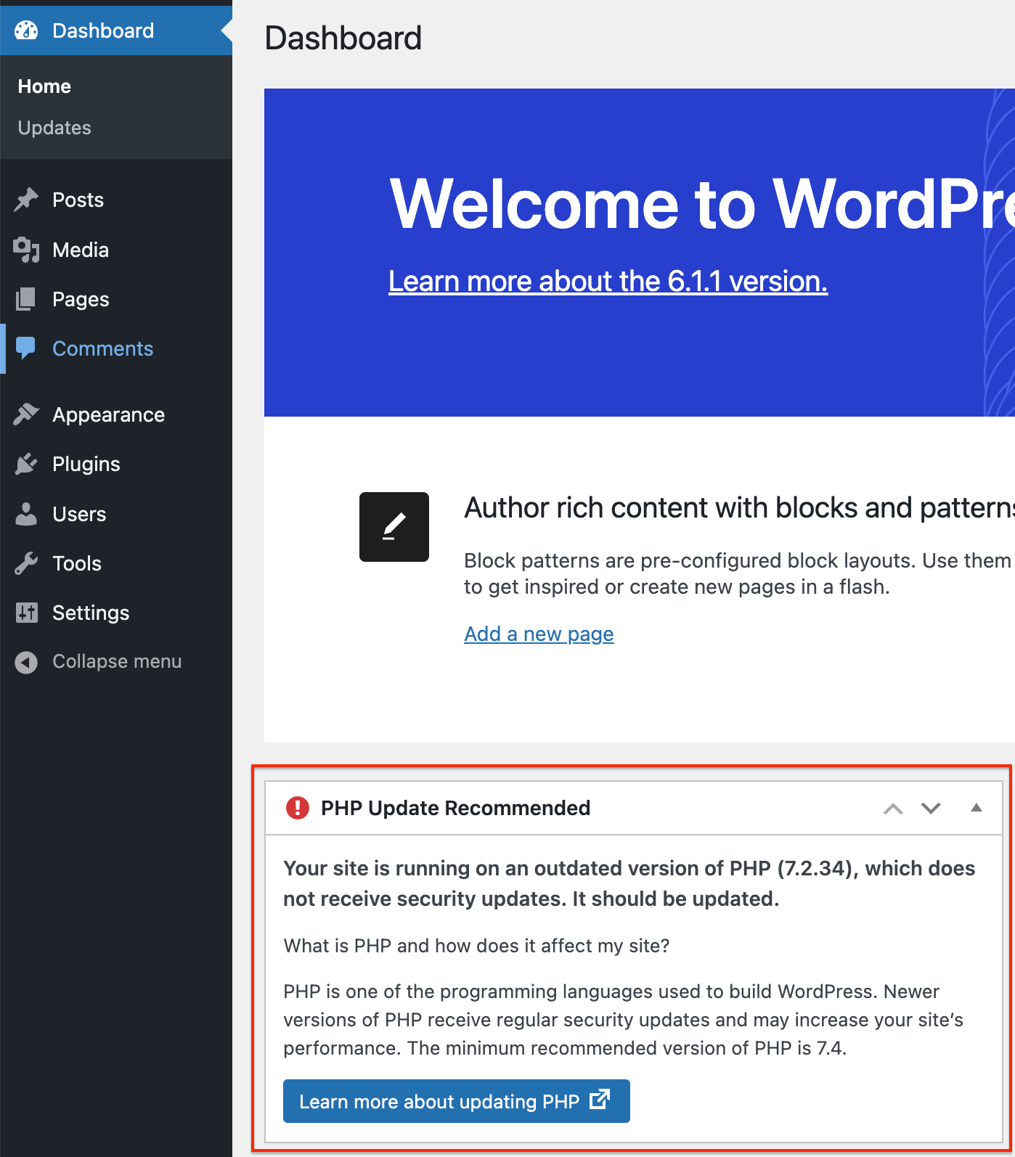Click 'Your site is running on an outdated' text
This screenshot has height=1157, width=1015.
click(629, 883)
